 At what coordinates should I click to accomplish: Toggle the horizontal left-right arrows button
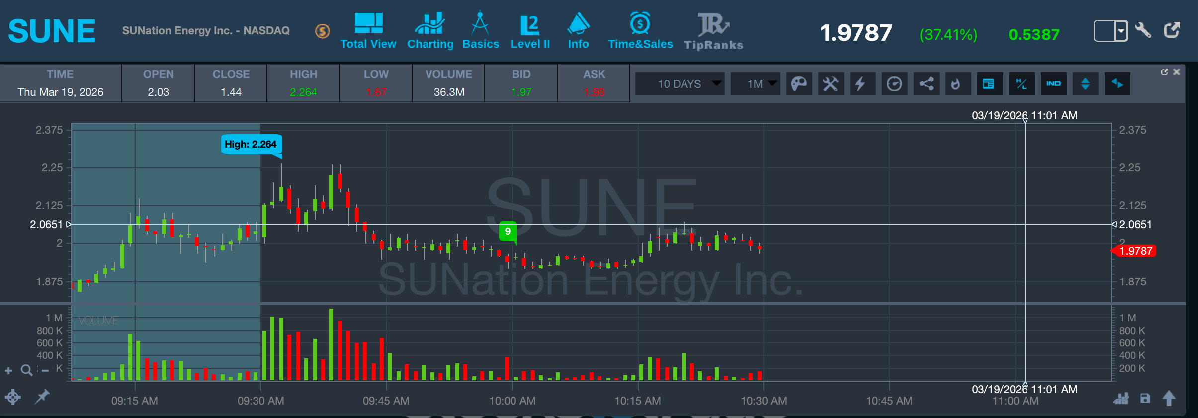(x=1117, y=84)
